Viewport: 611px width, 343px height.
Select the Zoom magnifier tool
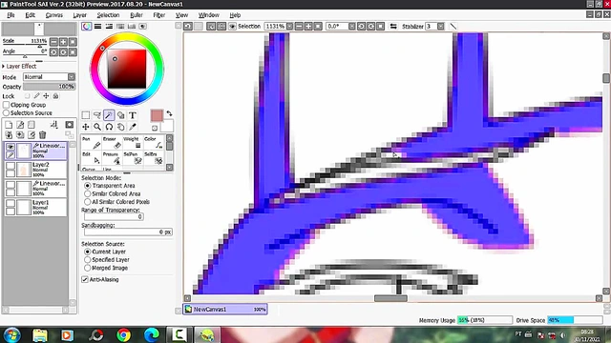click(x=97, y=127)
